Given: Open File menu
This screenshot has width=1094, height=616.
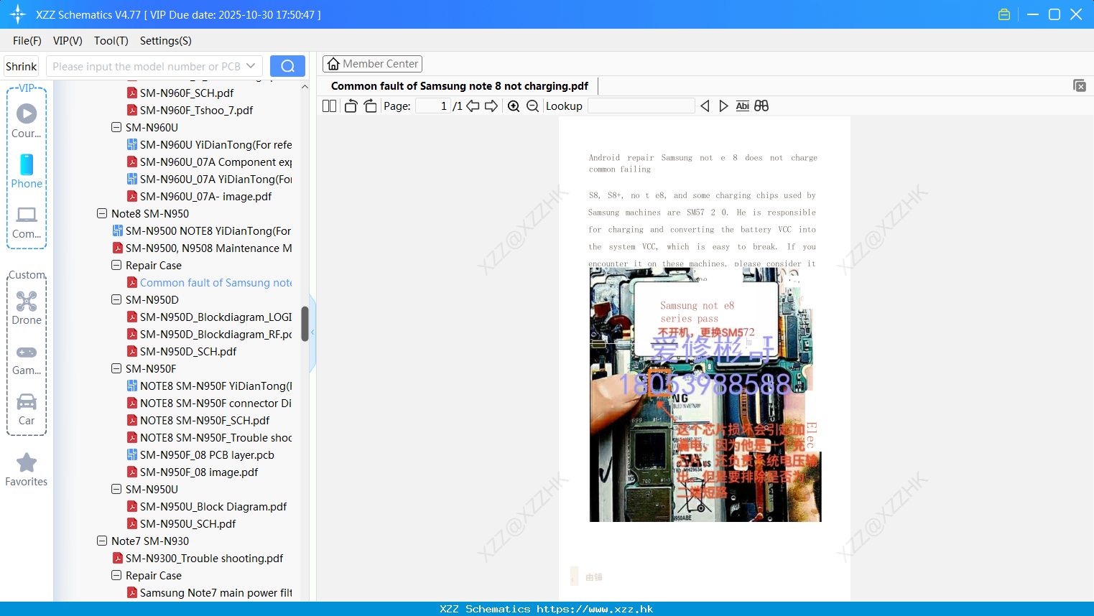Looking at the screenshot, I should 27,41.
